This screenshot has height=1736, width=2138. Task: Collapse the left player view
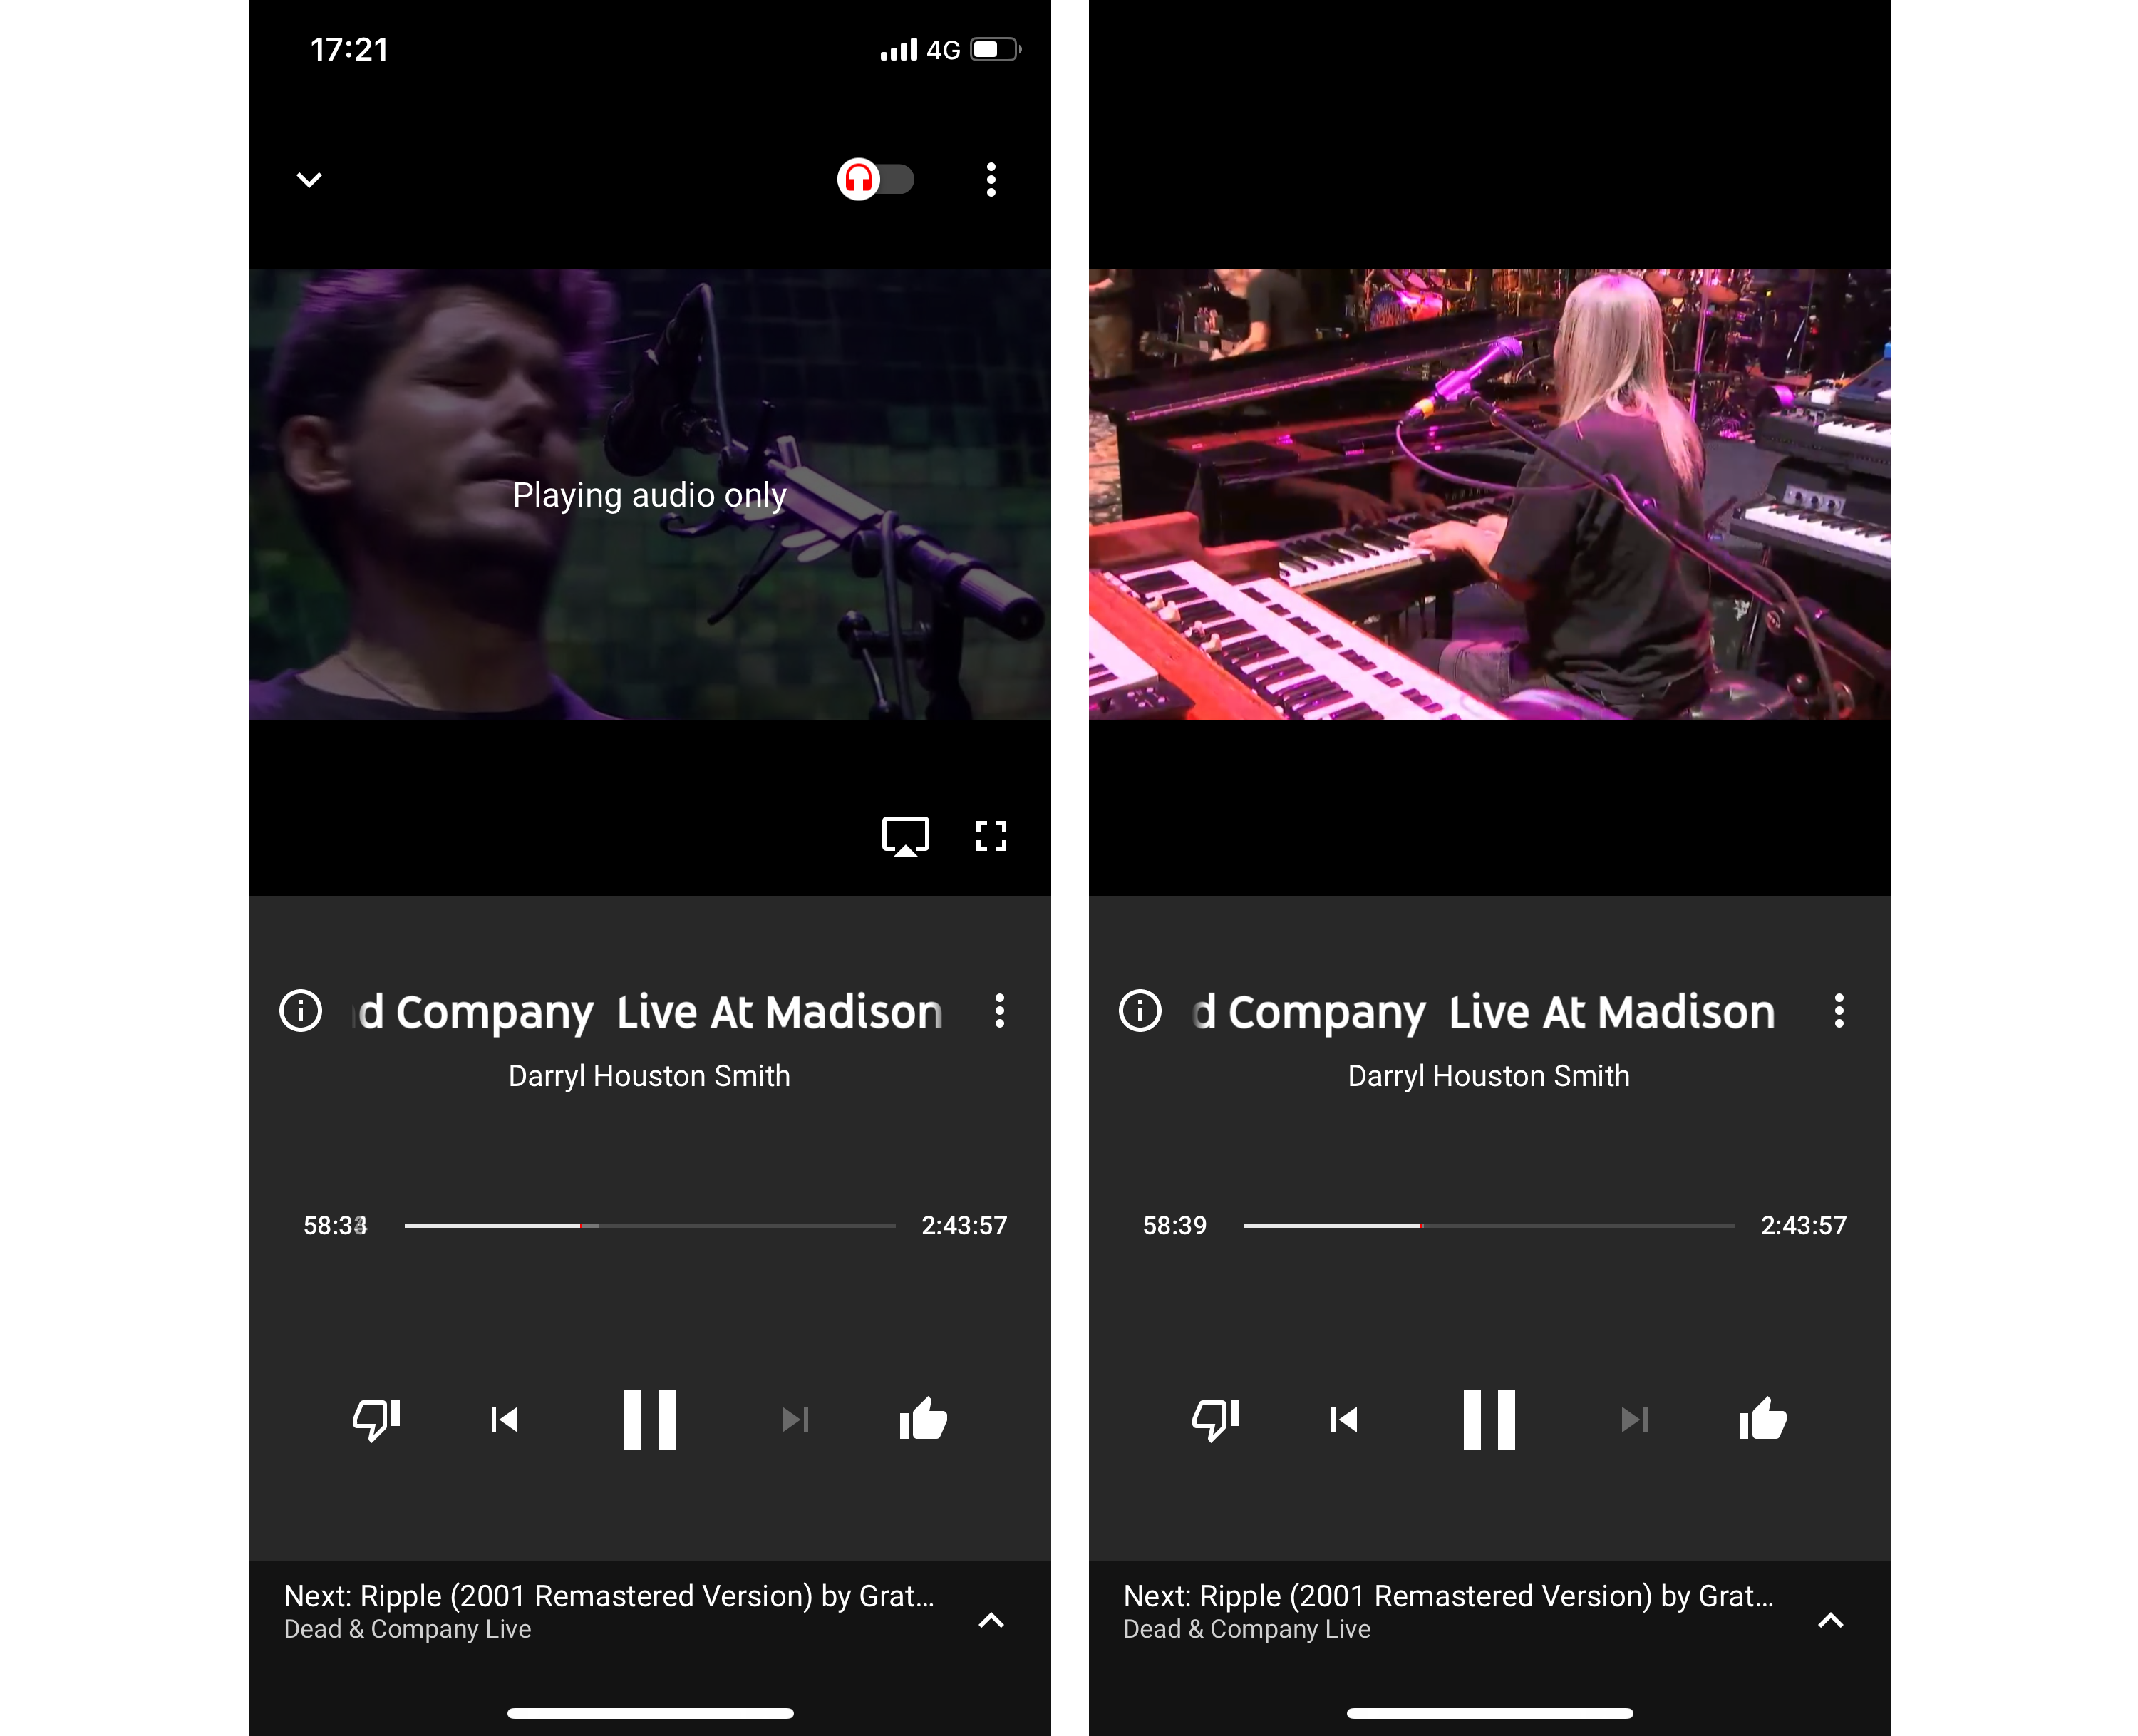tap(310, 177)
